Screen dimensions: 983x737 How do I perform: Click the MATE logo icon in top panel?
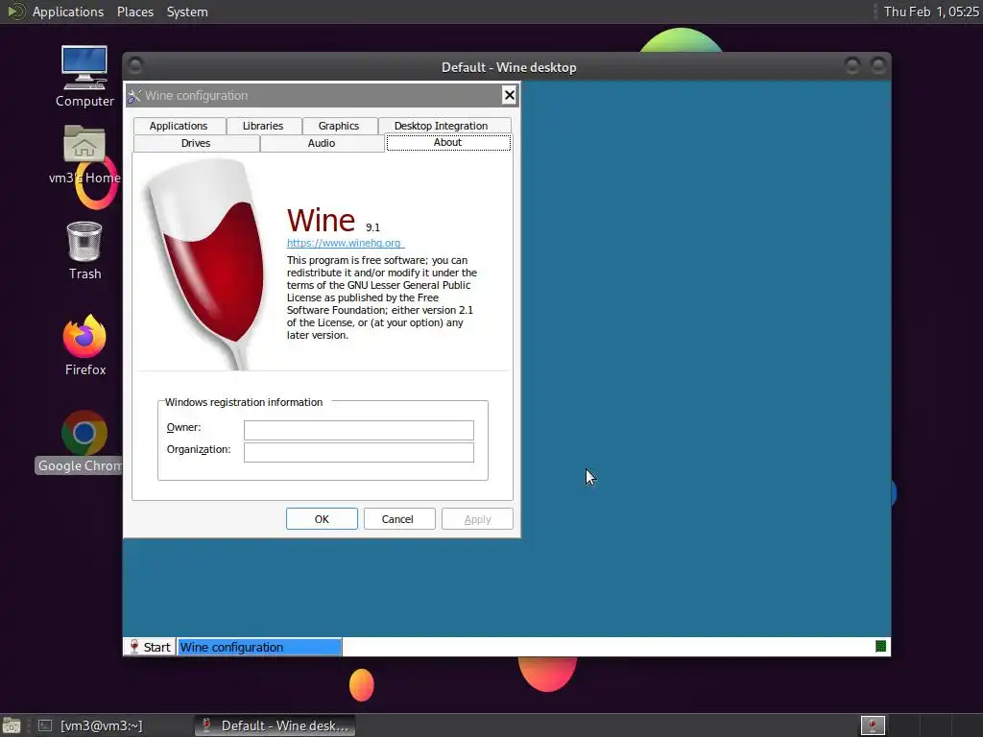pyautogui.click(x=15, y=12)
